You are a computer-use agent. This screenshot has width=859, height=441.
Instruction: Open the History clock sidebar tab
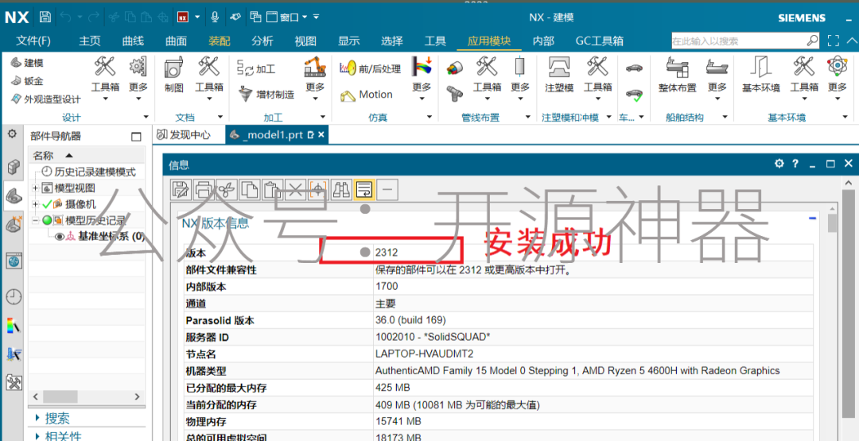[x=14, y=296]
